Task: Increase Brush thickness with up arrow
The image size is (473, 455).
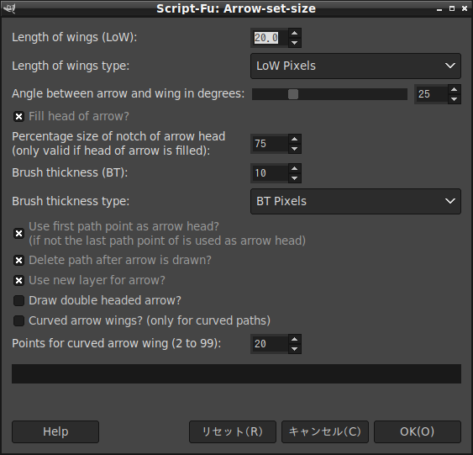Action: [x=294, y=168]
